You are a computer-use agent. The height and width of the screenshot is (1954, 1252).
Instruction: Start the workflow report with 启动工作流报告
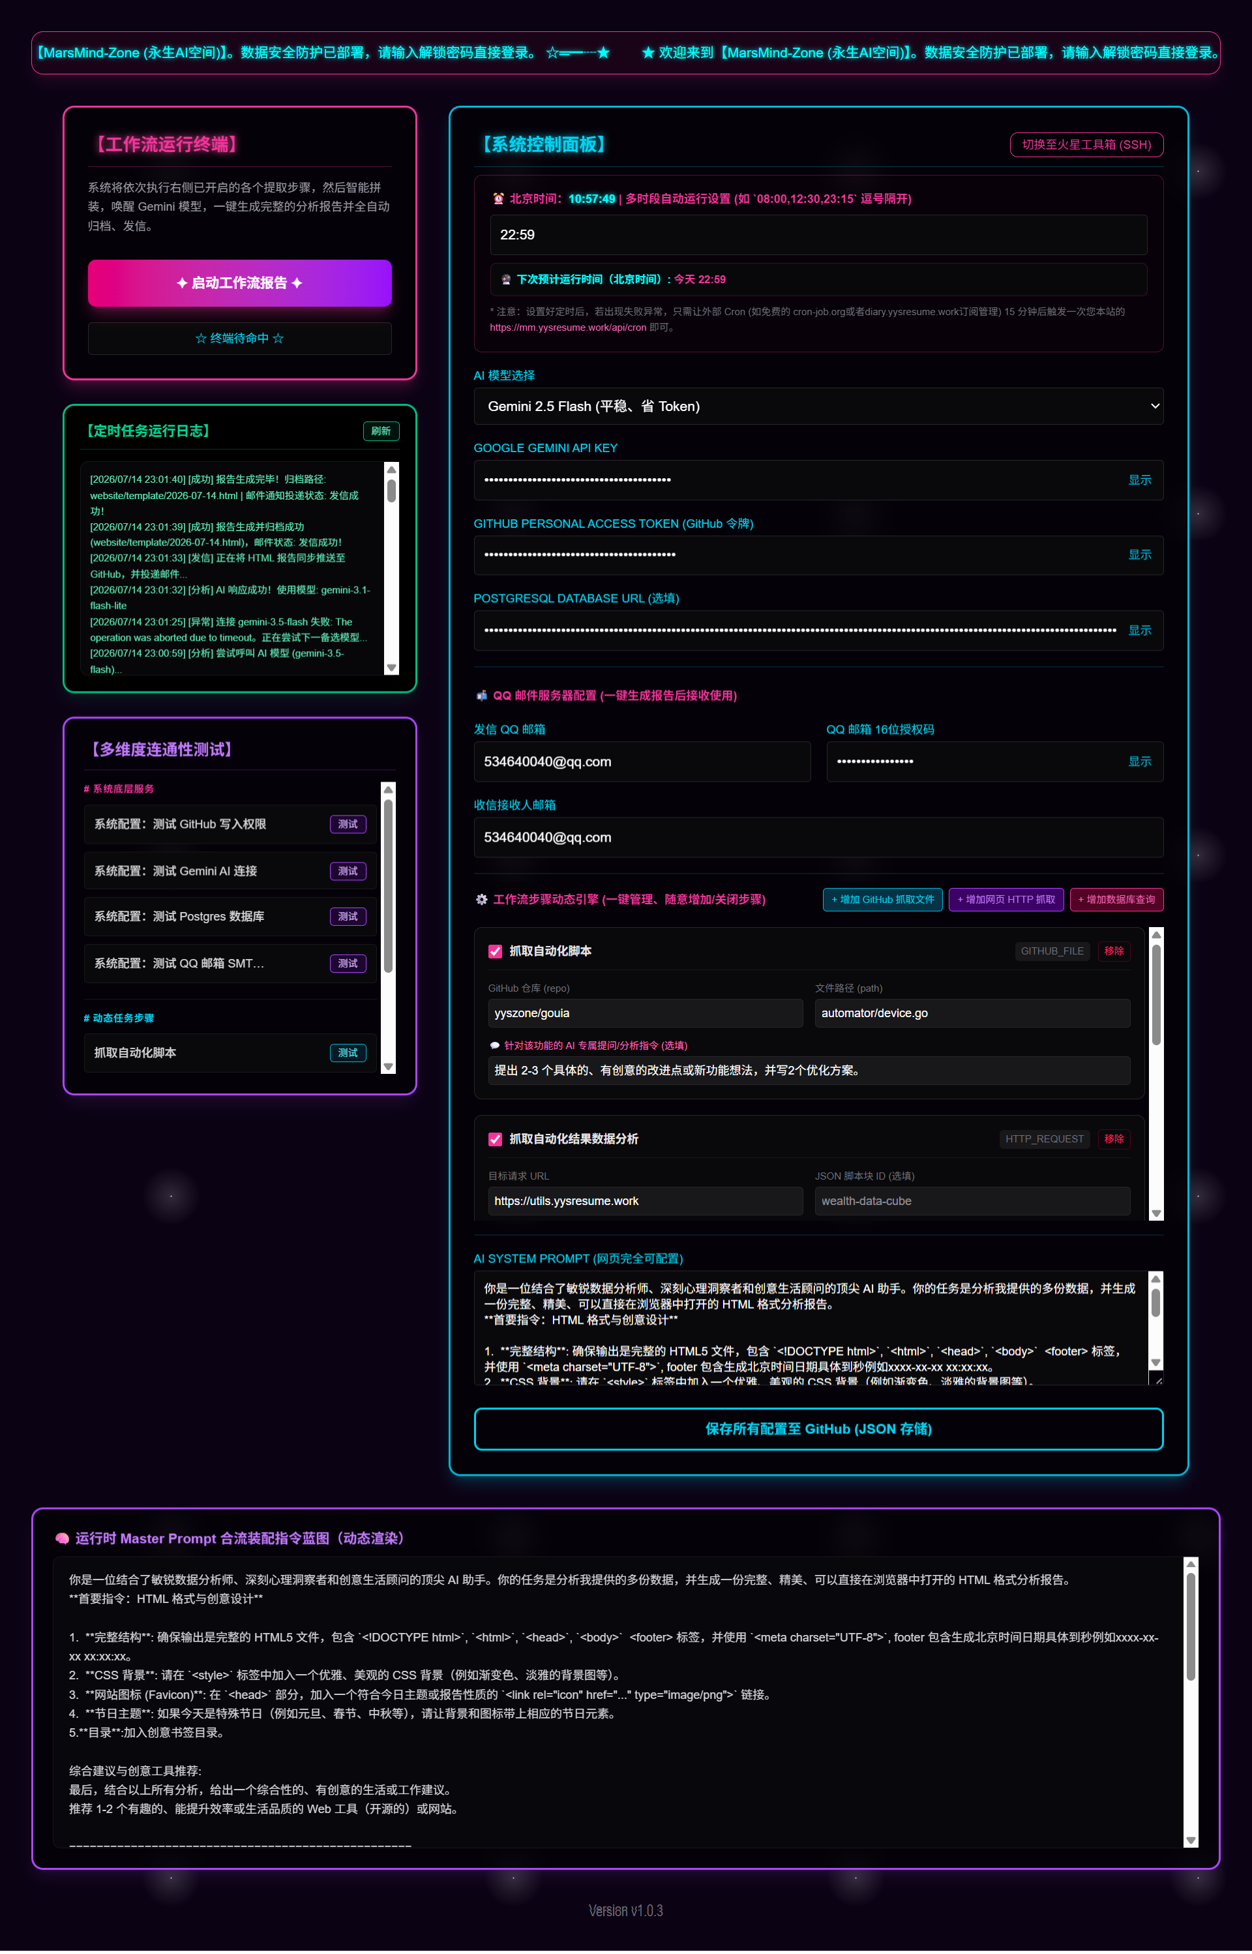[240, 284]
